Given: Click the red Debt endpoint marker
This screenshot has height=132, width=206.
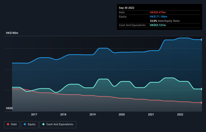Looking at the screenshot, I should point(202,103).
